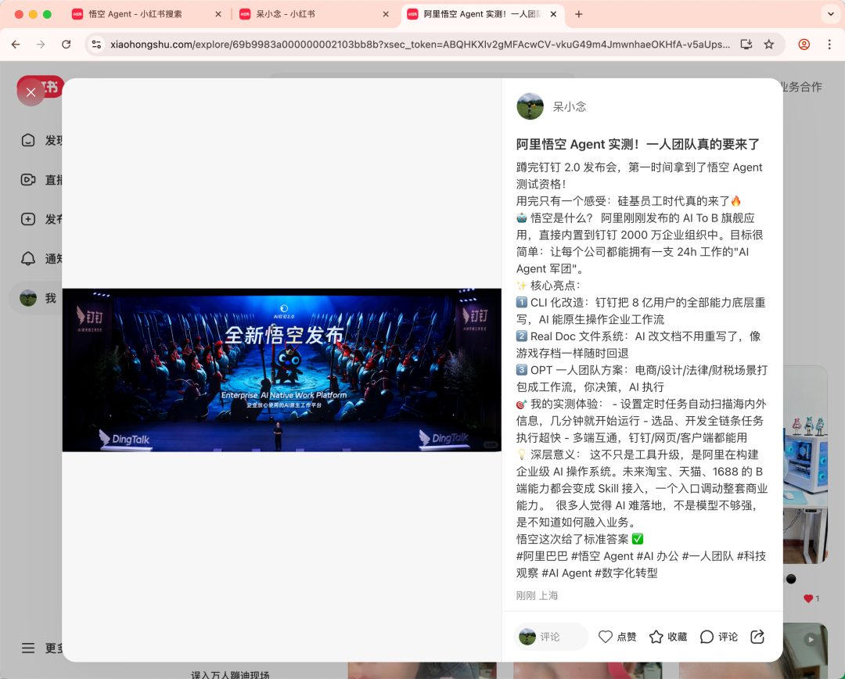Reload the page in browser toolbar
845x679 pixels.
coord(67,45)
